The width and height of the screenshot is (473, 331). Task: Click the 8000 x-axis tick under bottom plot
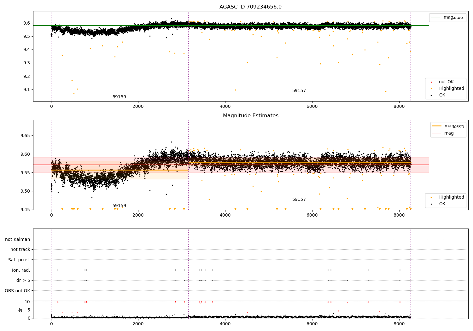point(399,324)
